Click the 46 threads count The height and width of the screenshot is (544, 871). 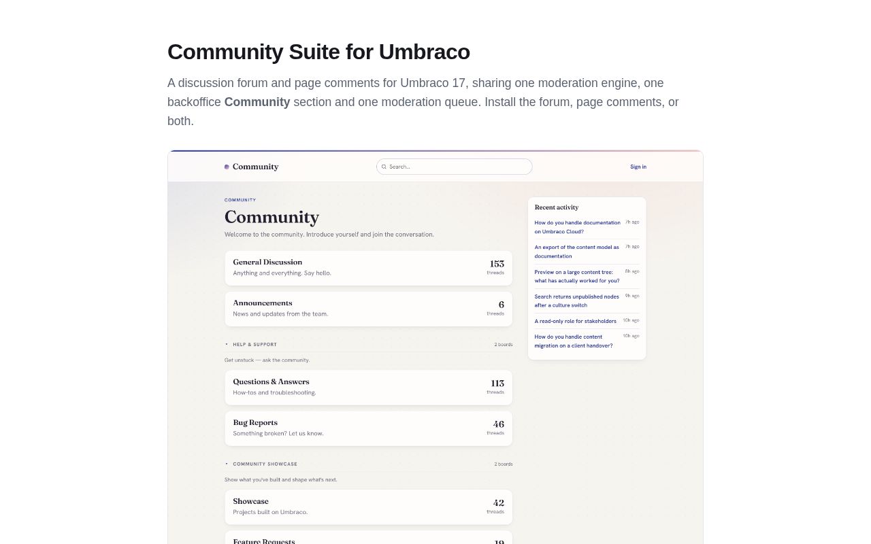tap(496, 427)
